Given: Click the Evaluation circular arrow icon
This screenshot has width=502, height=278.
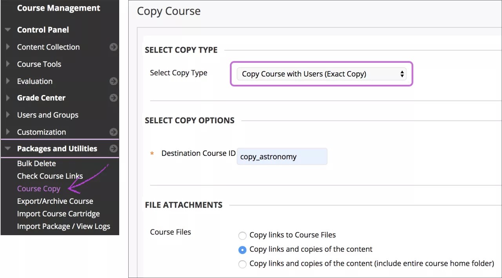Looking at the screenshot, I should [113, 81].
